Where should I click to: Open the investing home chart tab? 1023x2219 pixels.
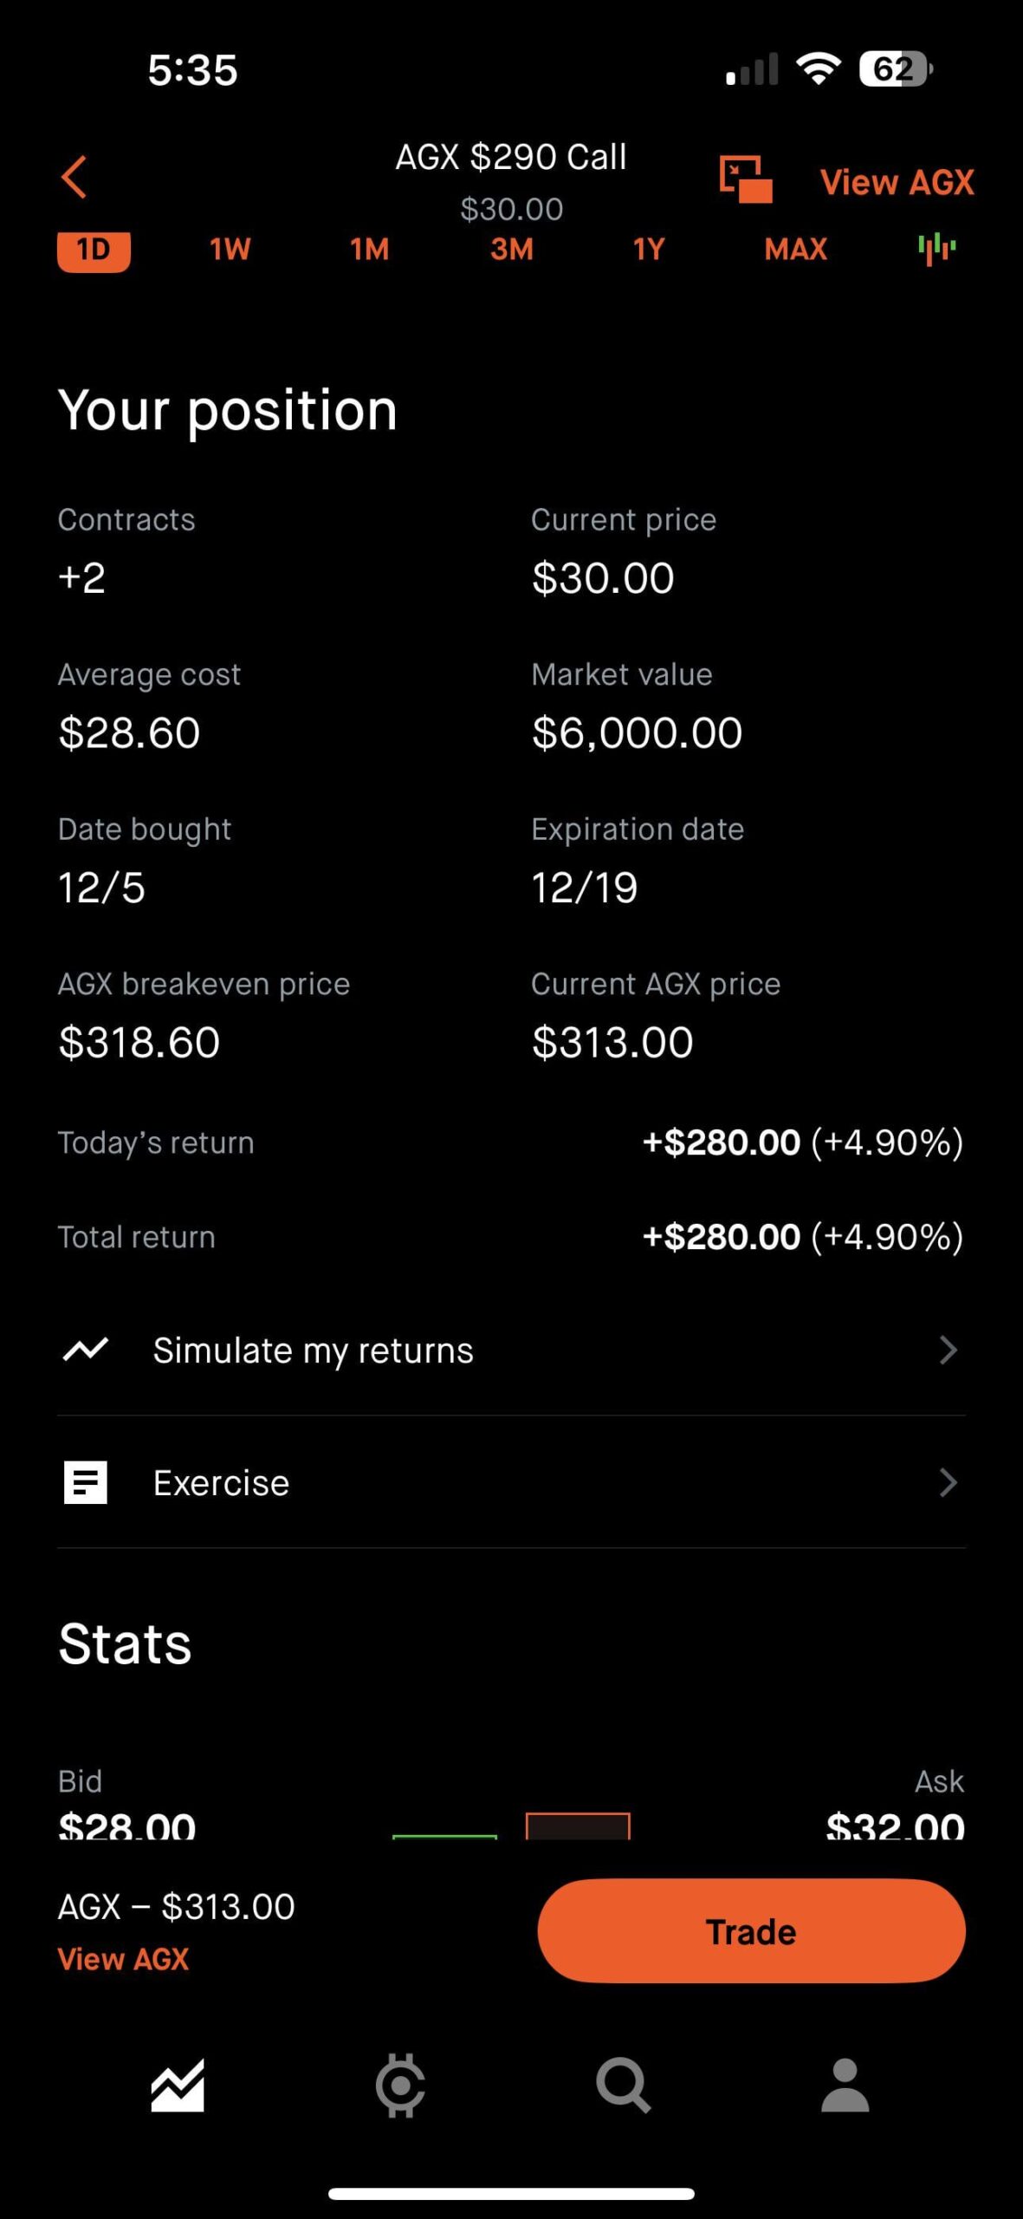178,2086
